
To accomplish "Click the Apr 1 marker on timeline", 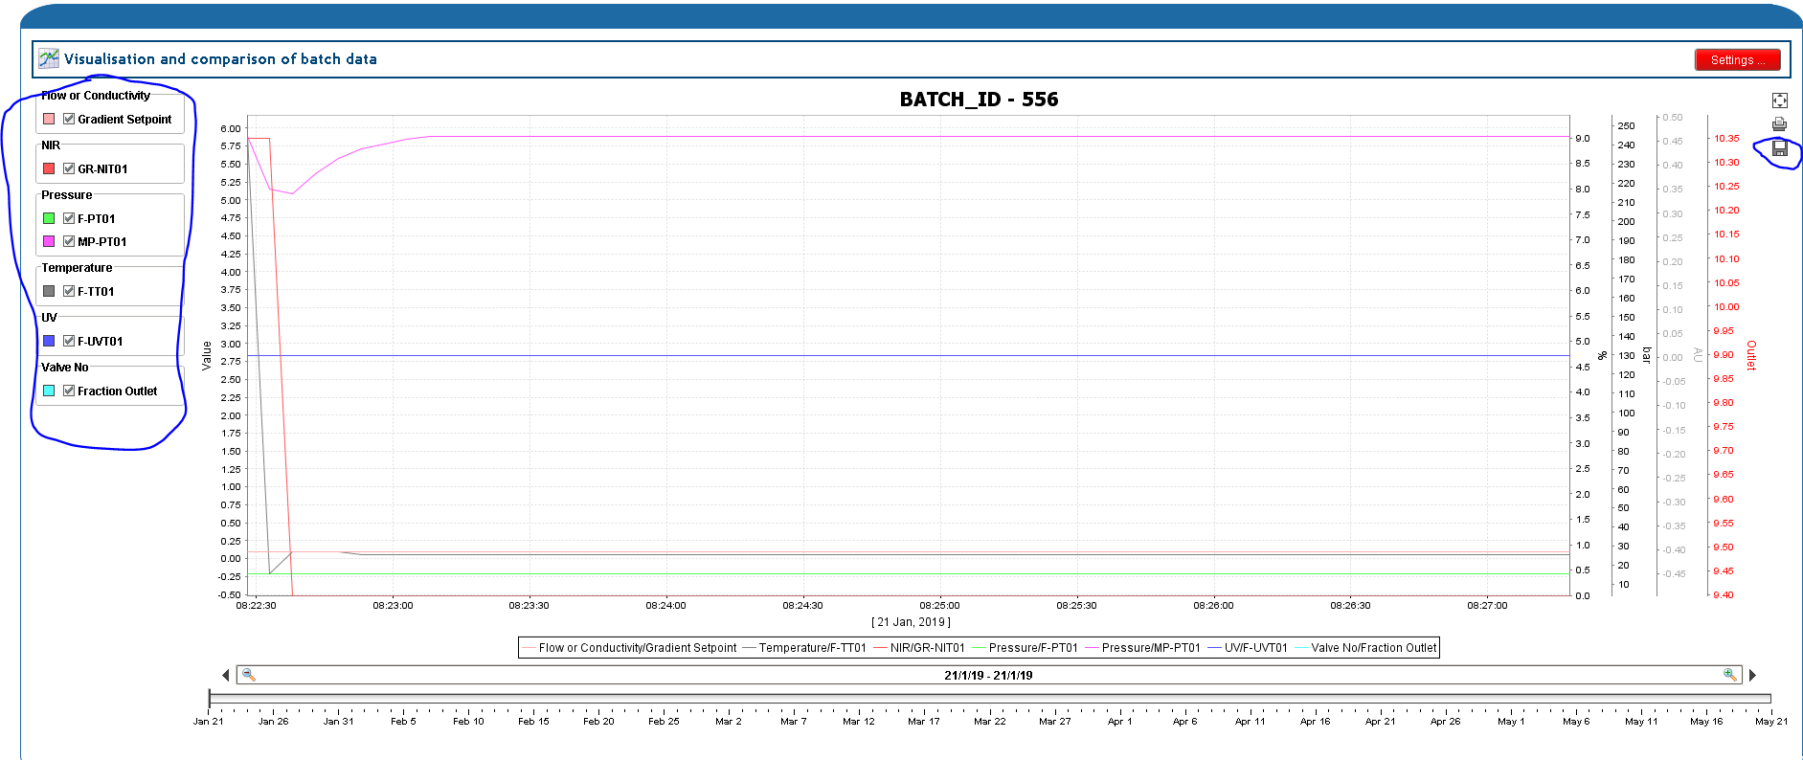I will coord(1119,722).
